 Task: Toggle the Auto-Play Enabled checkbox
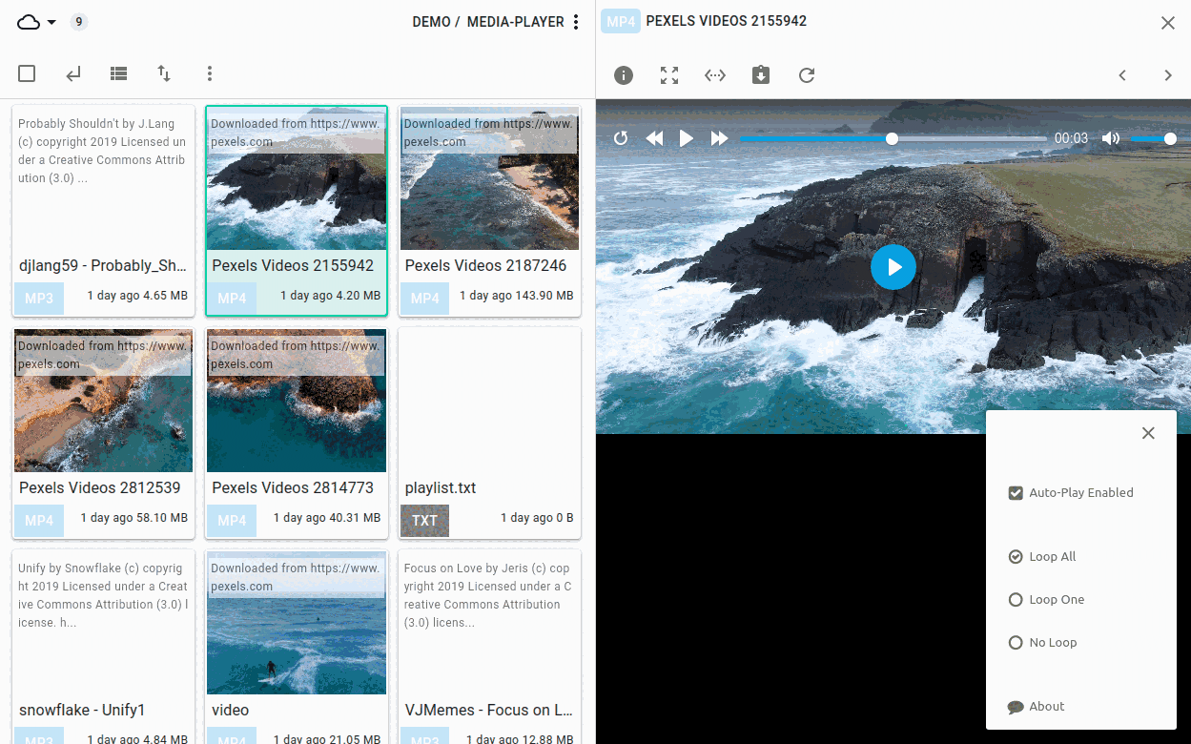[1016, 493]
